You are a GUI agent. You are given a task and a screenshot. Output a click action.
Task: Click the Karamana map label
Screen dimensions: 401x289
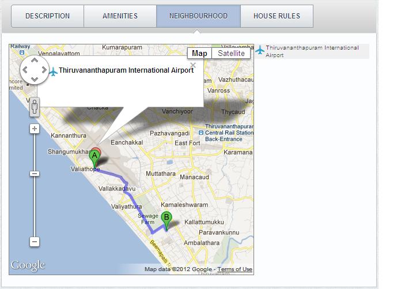coord(238,152)
